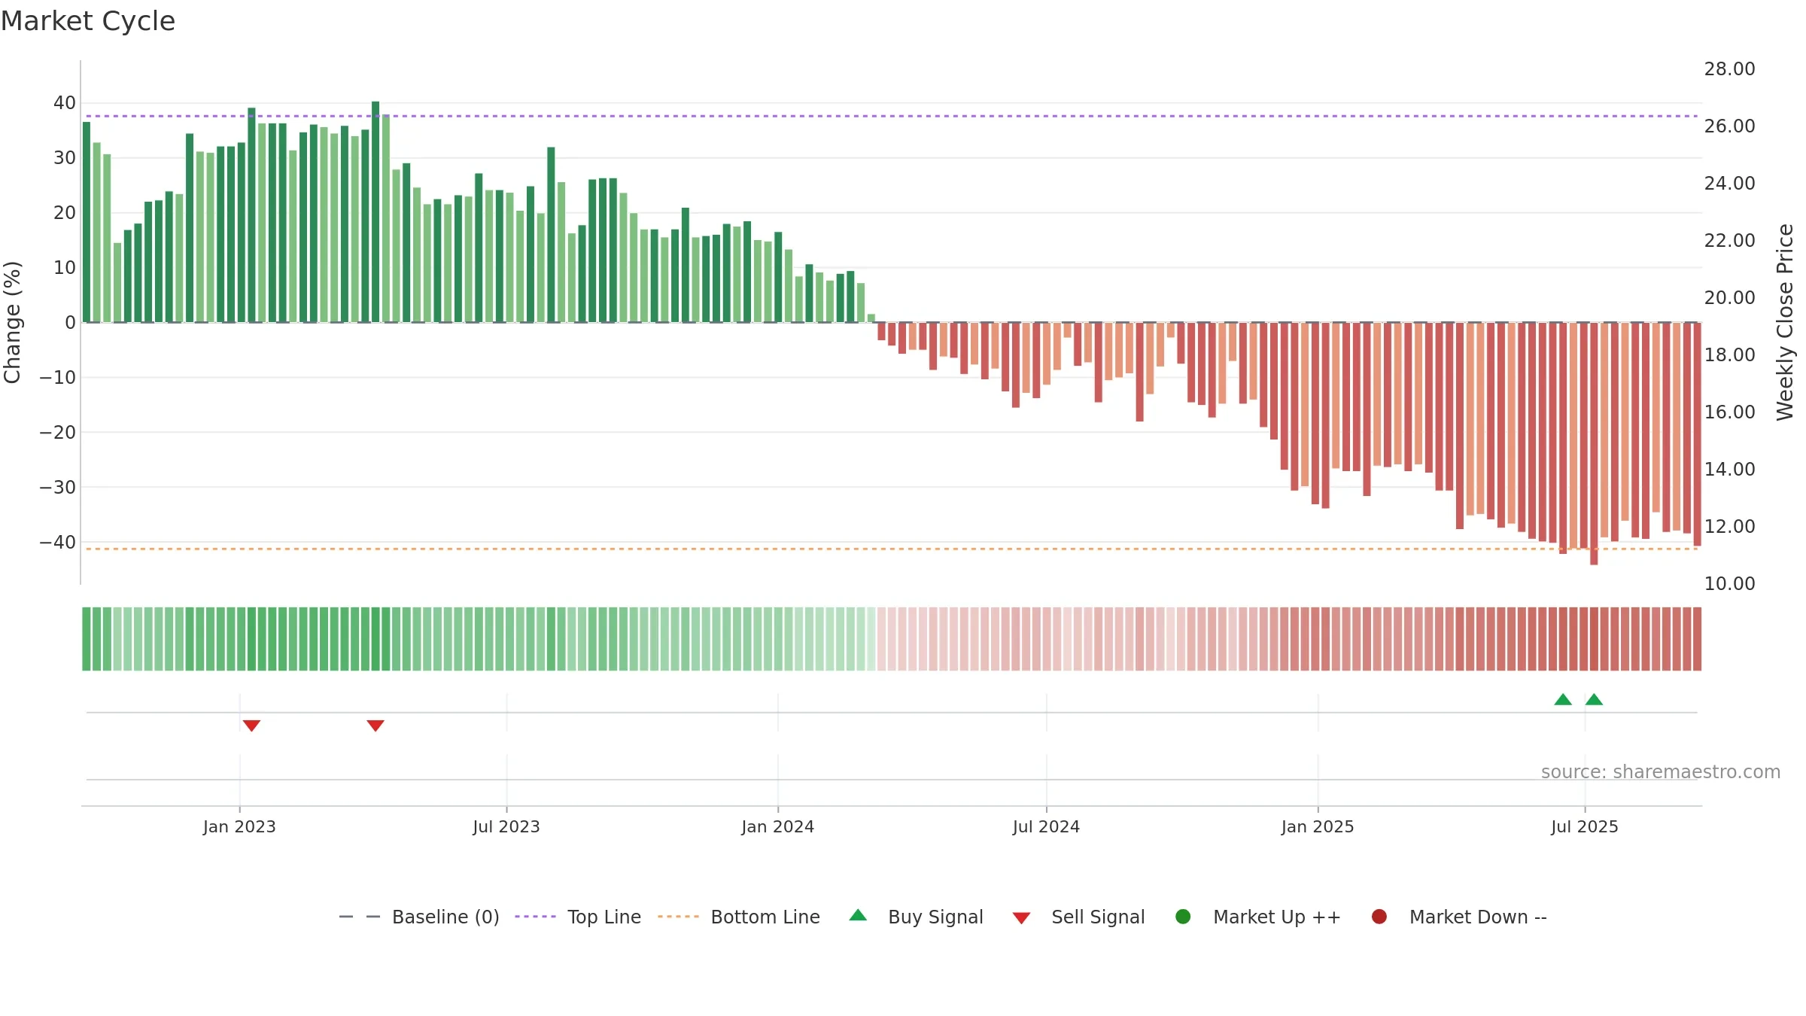1806x1016 pixels.
Task: Click the Market Up ++ legend label
Action: 1277,917
